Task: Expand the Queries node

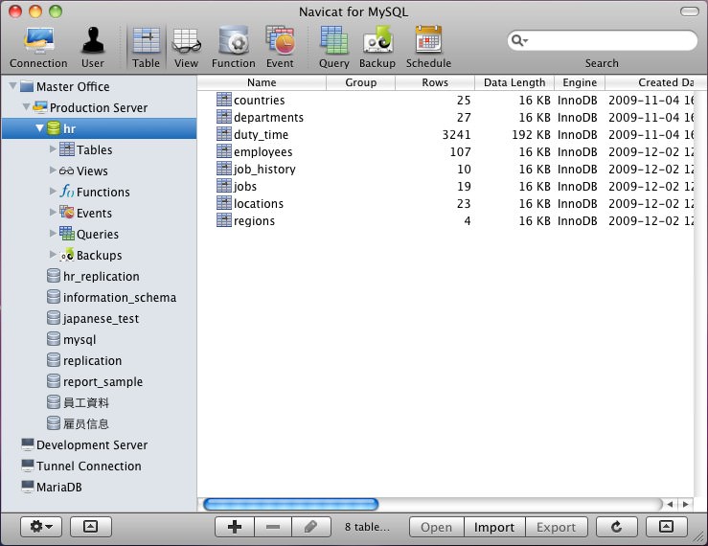Action: 53,233
